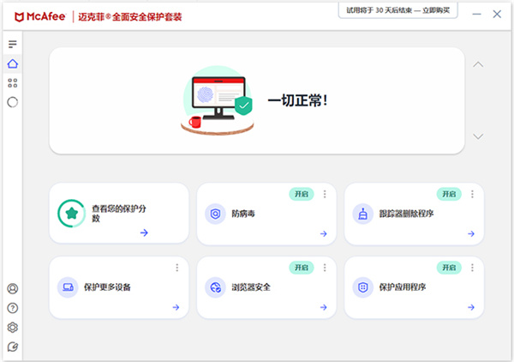The height and width of the screenshot is (362, 514).
Task: Open the account profile icon
Action: [12, 289]
